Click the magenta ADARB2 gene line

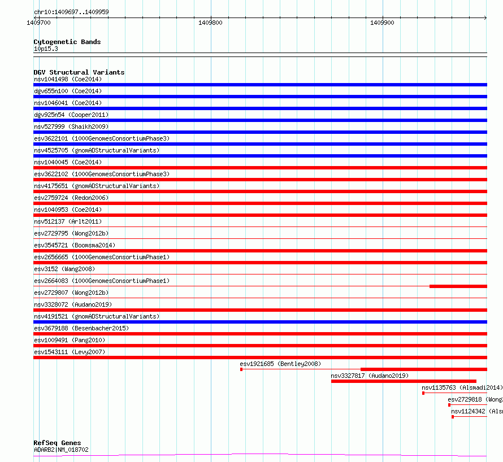pos(260,455)
